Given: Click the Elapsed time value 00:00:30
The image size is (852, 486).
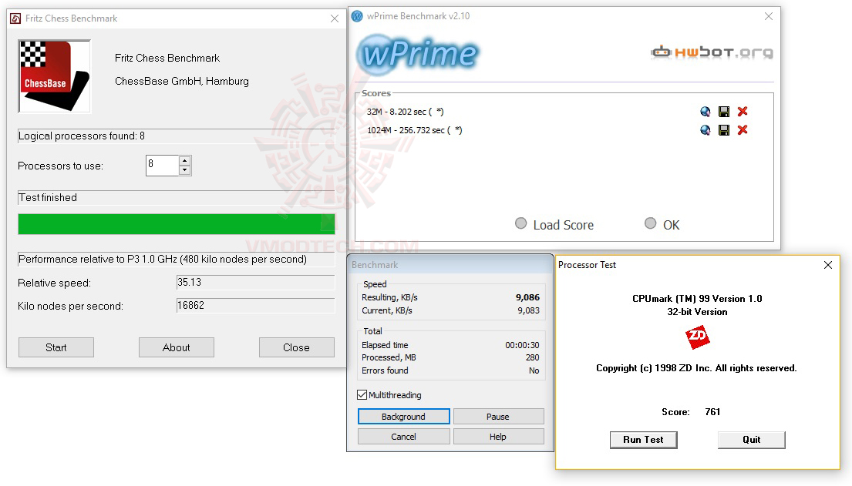Looking at the screenshot, I should (522, 345).
